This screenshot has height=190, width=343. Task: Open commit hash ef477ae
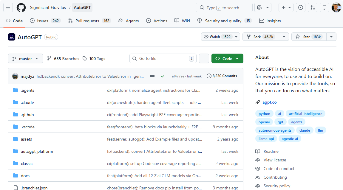(178, 76)
